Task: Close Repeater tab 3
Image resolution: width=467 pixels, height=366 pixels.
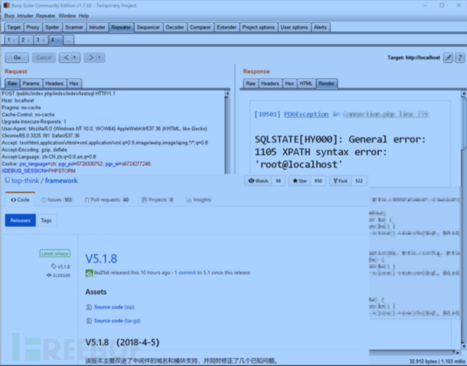Action: tap(43, 40)
